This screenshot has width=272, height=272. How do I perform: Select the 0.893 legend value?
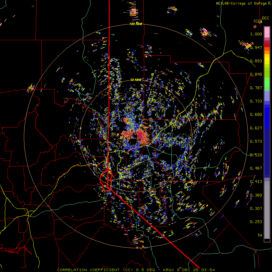pos(256,61)
